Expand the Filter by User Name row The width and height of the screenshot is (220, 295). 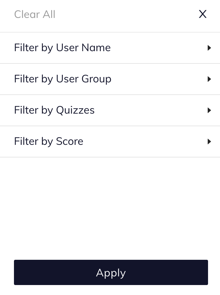110,48
